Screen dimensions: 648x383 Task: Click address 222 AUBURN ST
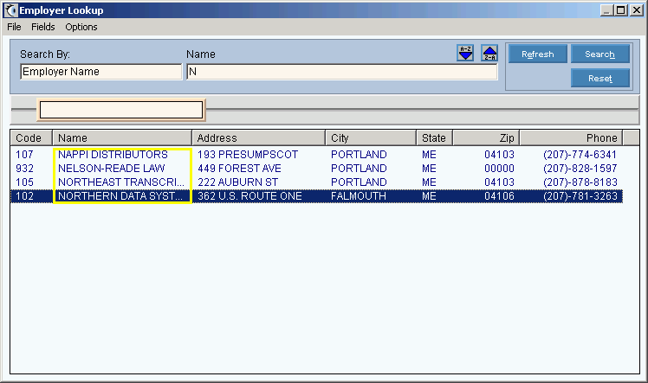click(x=237, y=182)
